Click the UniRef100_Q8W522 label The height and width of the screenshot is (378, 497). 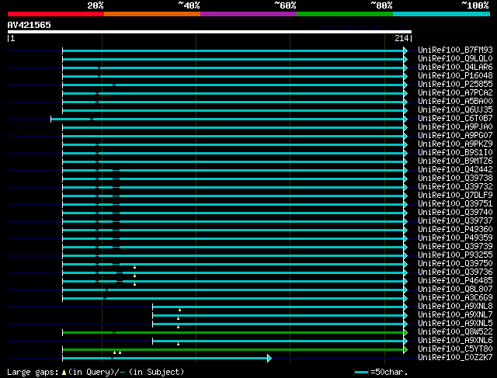(455, 332)
